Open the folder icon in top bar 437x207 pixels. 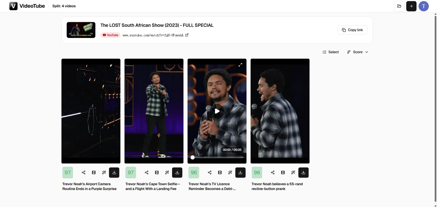tap(399, 6)
